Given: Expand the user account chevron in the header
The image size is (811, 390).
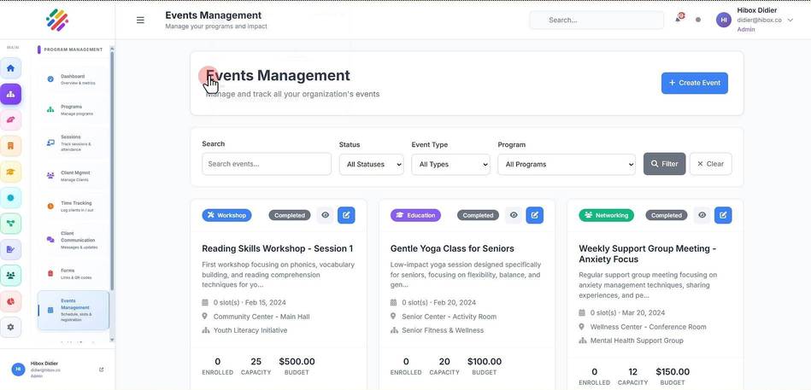Looking at the screenshot, I should 790,20.
